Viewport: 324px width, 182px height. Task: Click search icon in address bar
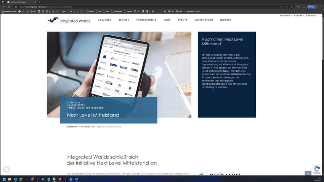281,7
